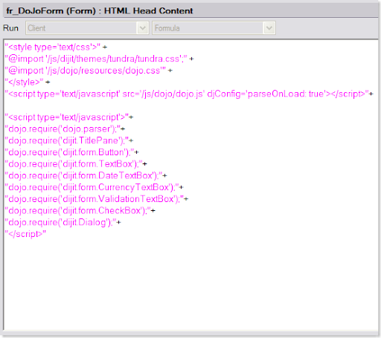Click the dojo.require('dojo.parser') line
This screenshot has width=381, height=338.
(65, 129)
